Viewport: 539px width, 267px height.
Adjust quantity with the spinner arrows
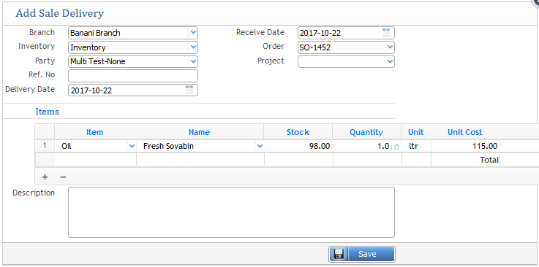click(x=396, y=147)
